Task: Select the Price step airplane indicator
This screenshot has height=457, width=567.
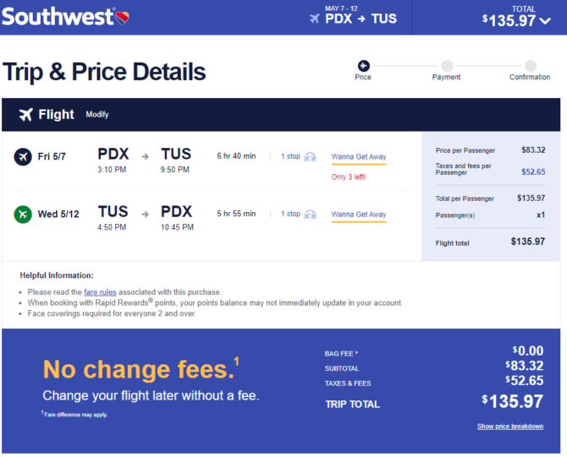Action: tap(363, 66)
